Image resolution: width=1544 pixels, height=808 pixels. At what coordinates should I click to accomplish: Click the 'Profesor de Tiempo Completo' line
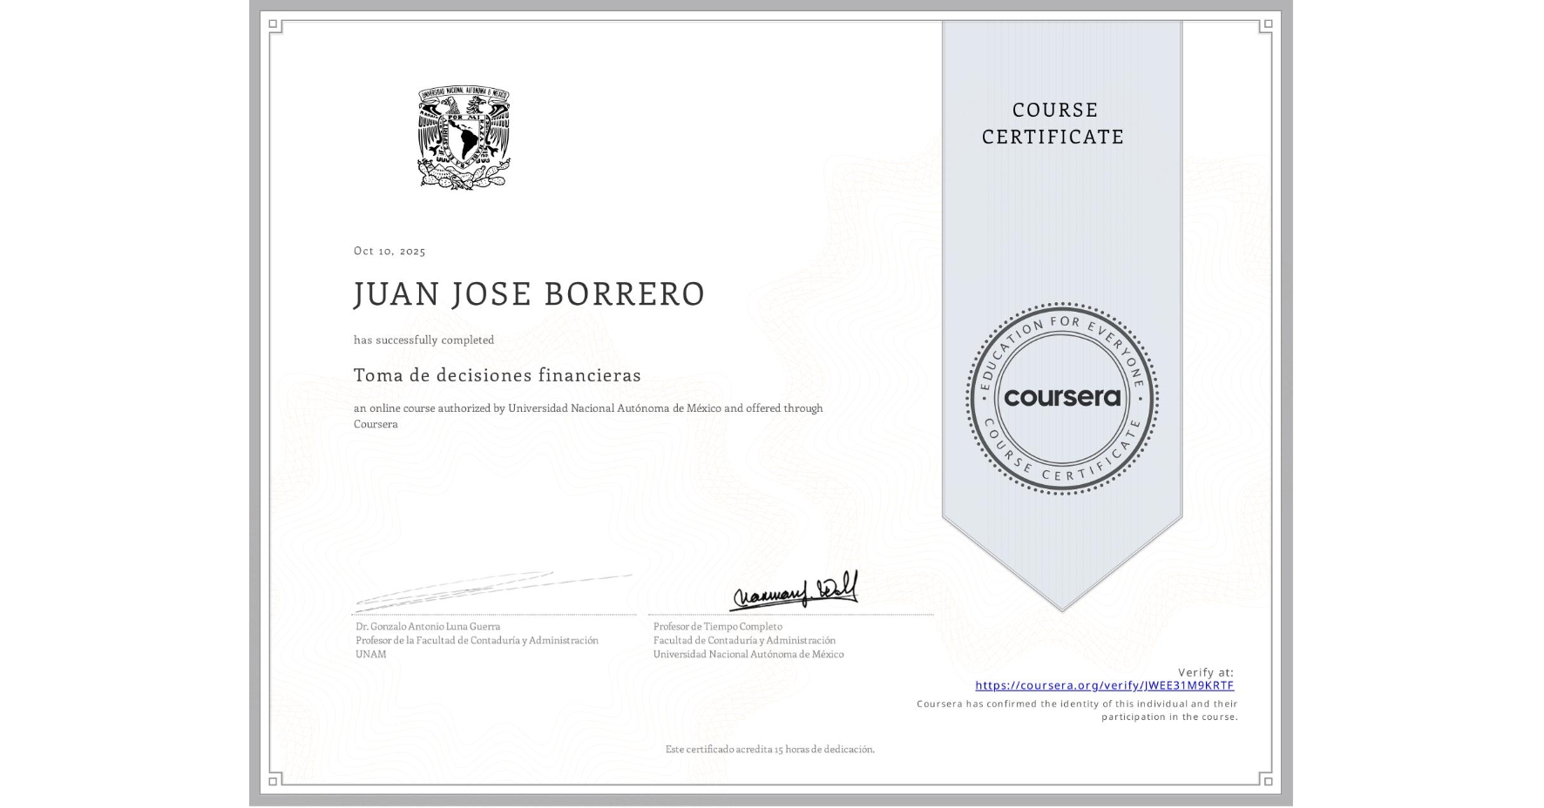click(x=718, y=626)
